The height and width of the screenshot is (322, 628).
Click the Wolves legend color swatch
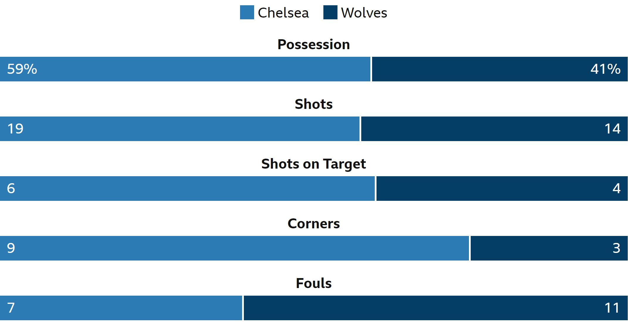click(x=330, y=13)
